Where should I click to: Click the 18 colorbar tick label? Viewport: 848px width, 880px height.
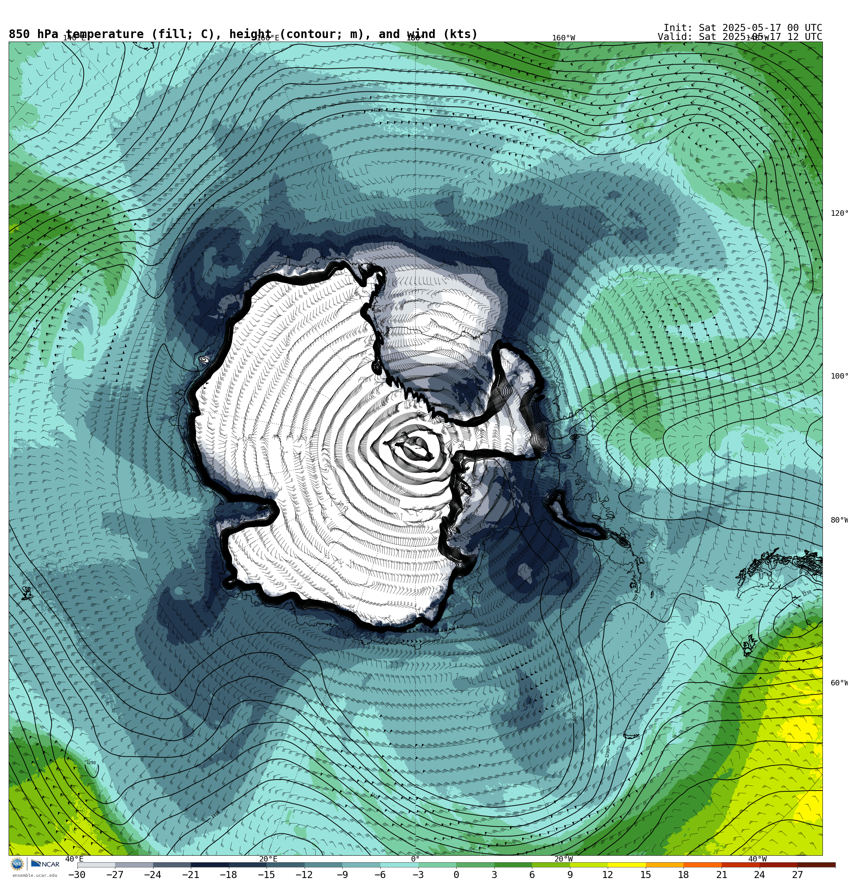[684, 875]
